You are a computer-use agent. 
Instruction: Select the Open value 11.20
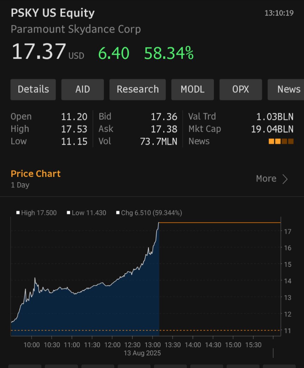[74, 117]
